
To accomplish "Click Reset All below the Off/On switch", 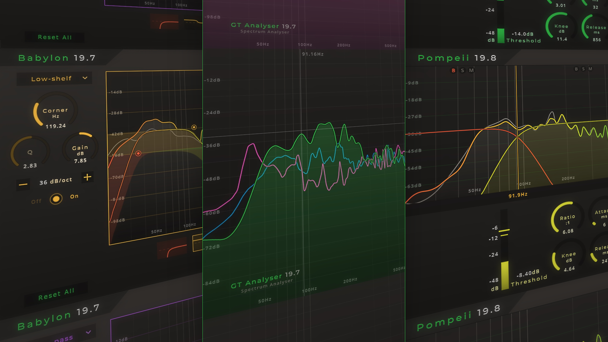I will click(56, 294).
